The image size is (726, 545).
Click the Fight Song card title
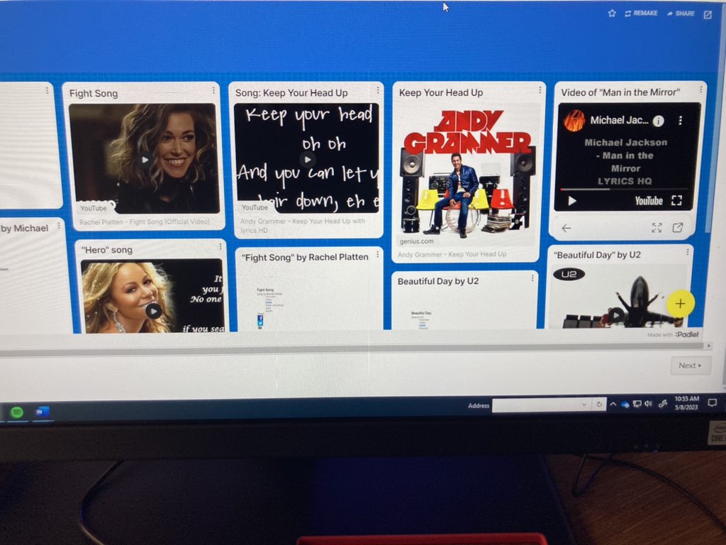pyautogui.click(x=94, y=94)
